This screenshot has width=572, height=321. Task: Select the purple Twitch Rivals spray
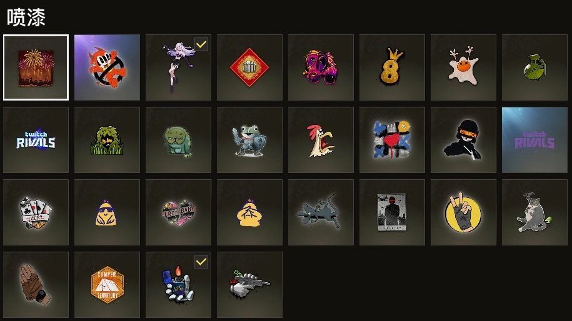[534, 140]
